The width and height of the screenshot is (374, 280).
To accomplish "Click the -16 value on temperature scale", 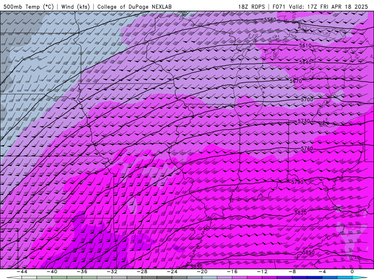I will pyautogui.click(x=232, y=272).
